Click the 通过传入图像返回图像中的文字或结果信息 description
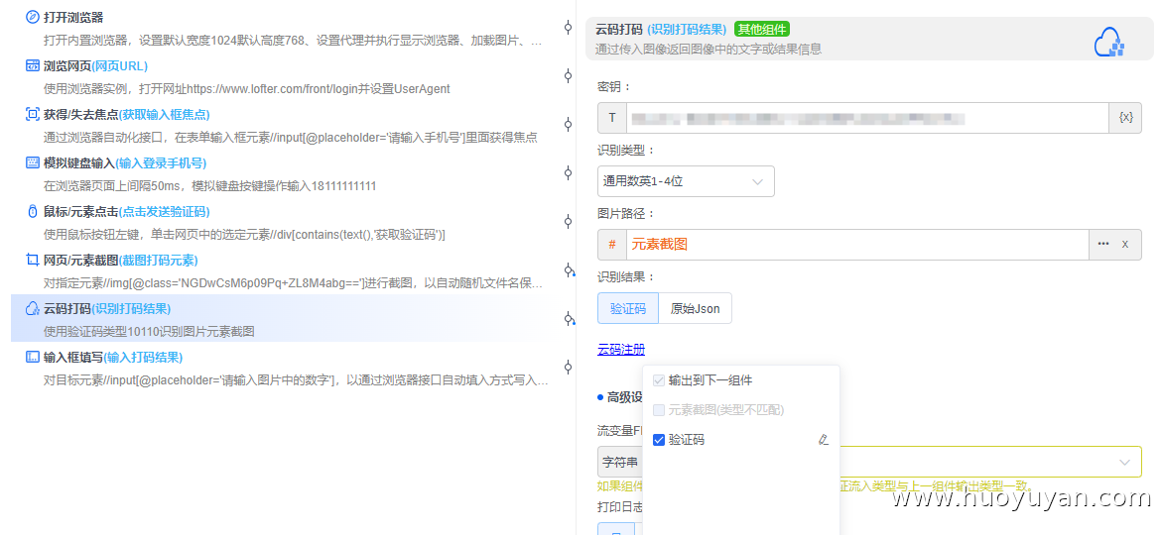1161x535 pixels. point(709,49)
